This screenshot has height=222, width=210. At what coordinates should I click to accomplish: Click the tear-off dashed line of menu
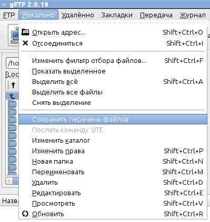pos(113,23)
